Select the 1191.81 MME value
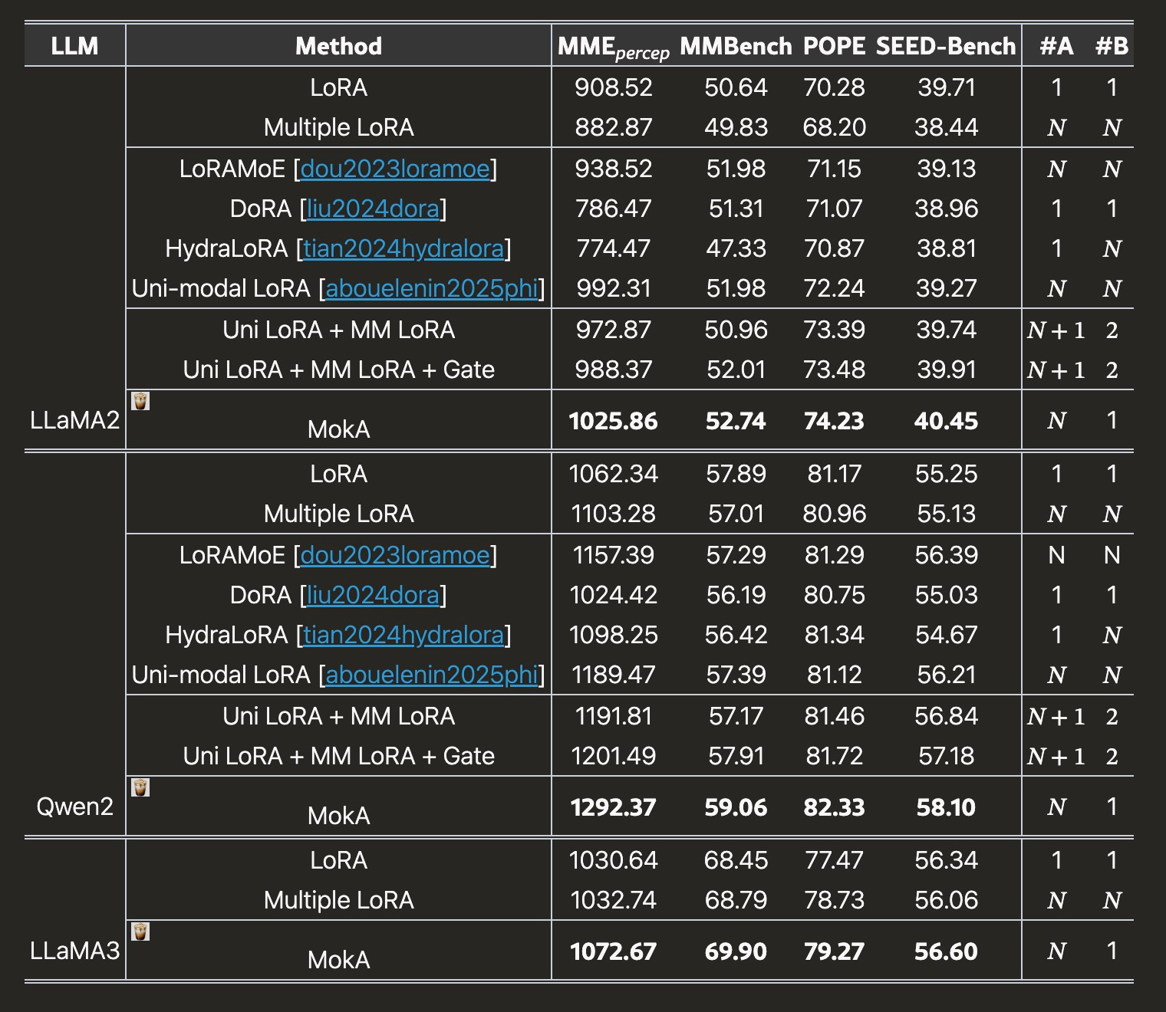Screen dimensions: 1166x1012 613,716
